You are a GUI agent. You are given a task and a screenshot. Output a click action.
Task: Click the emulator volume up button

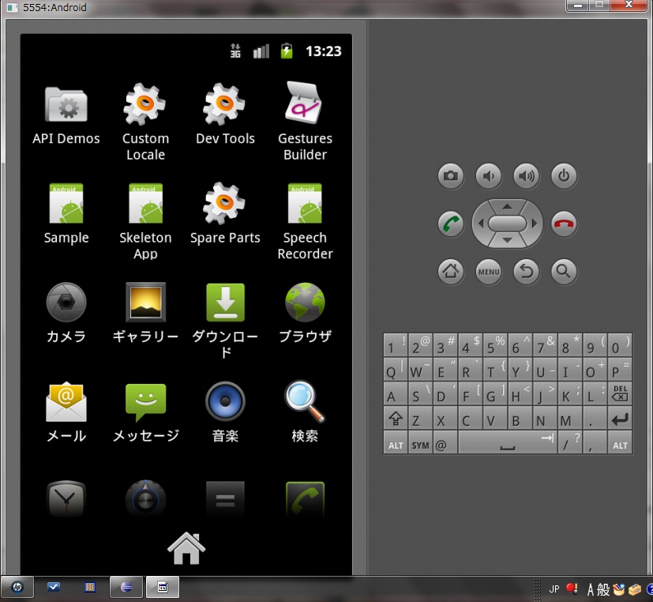coord(527,176)
